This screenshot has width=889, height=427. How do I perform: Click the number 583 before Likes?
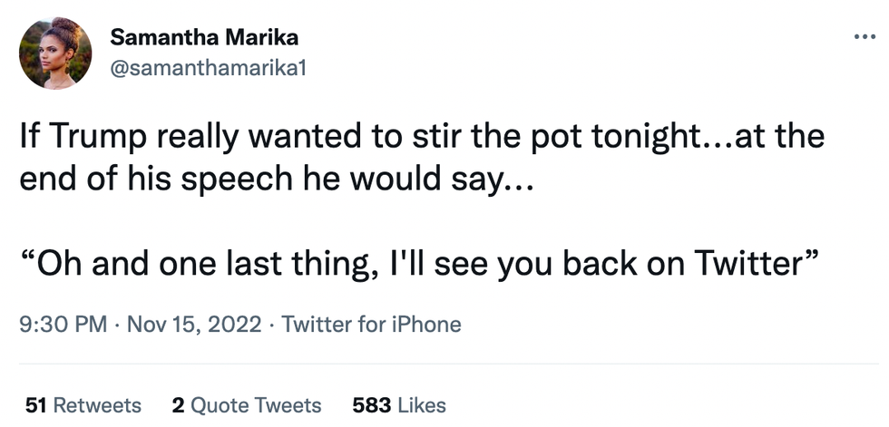[x=370, y=404]
